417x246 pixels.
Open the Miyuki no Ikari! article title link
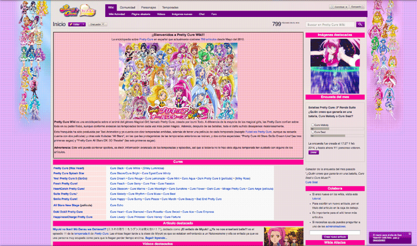[79, 229]
